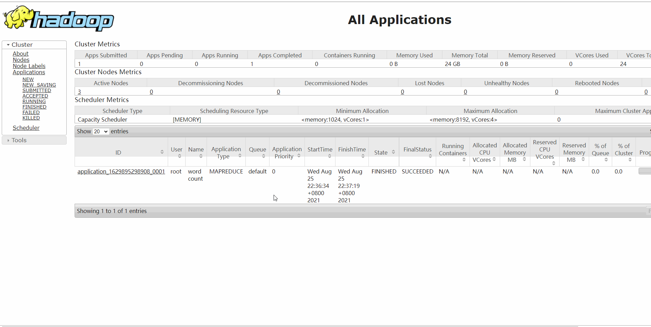Click 'Showing 1 to 1 of 1 entries'
Viewport: 651px width, 327px height.
[x=112, y=211]
